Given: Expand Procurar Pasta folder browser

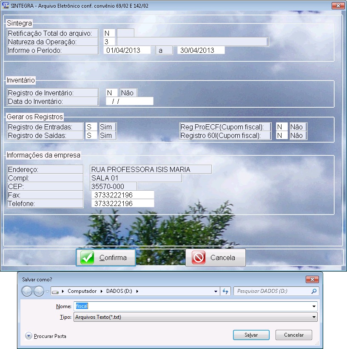Looking at the screenshot, I should coord(29,336).
